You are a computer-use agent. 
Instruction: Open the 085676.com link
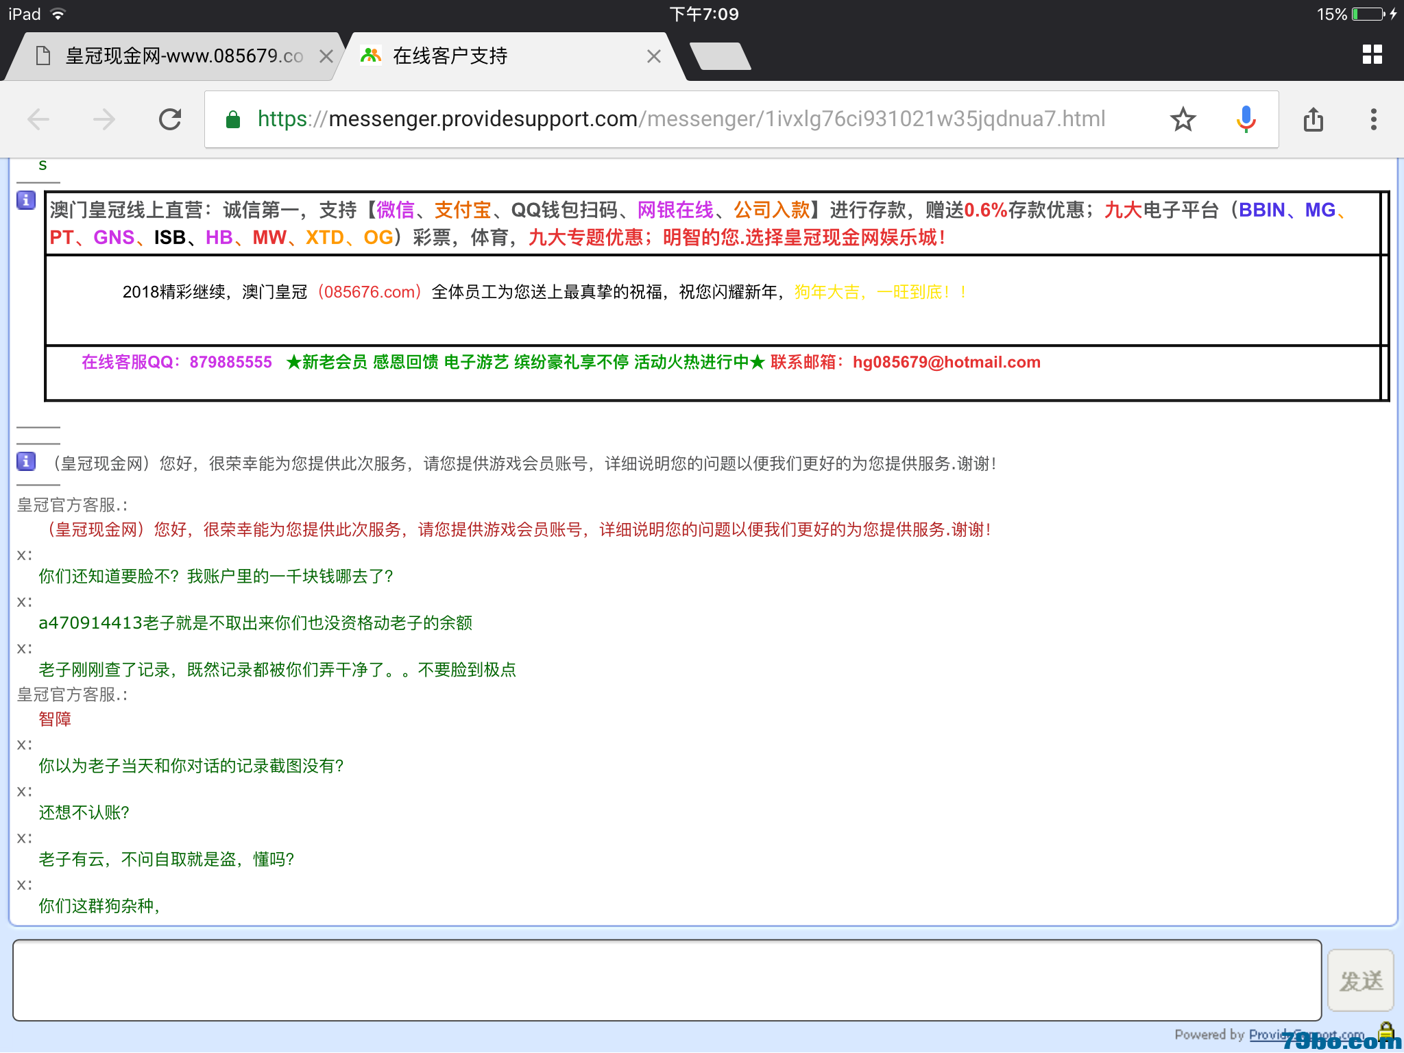[370, 292]
